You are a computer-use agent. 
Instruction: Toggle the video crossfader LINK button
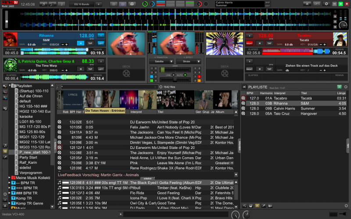(x=173, y=75)
